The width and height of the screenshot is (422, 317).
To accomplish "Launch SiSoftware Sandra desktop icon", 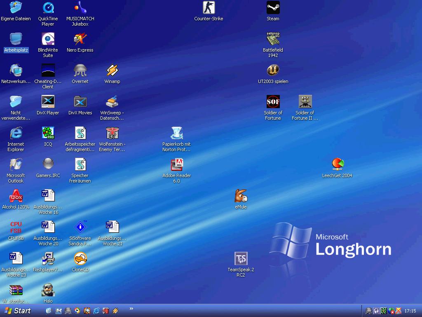I will point(80,227).
